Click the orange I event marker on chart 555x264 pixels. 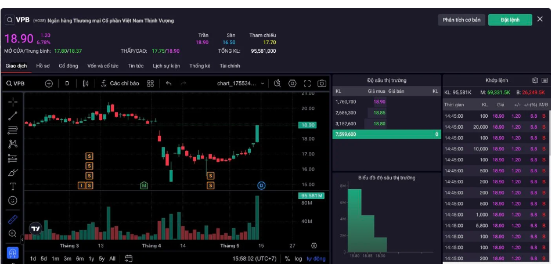coord(81,186)
